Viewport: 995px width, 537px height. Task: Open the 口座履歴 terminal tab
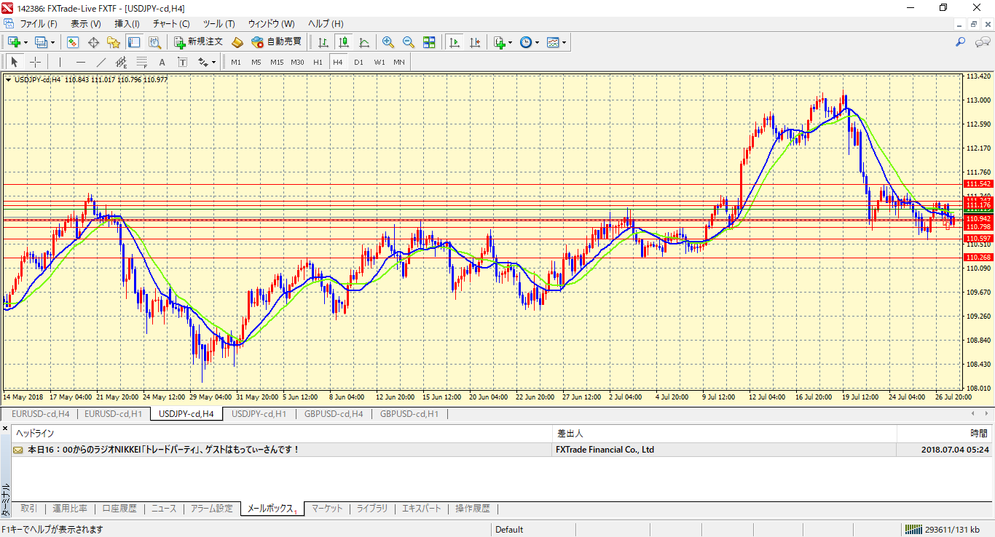pos(119,509)
